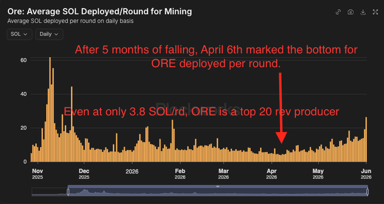Click the 'Feb 2026' axis label
This screenshot has height=204, width=384.
pos(180,174)
